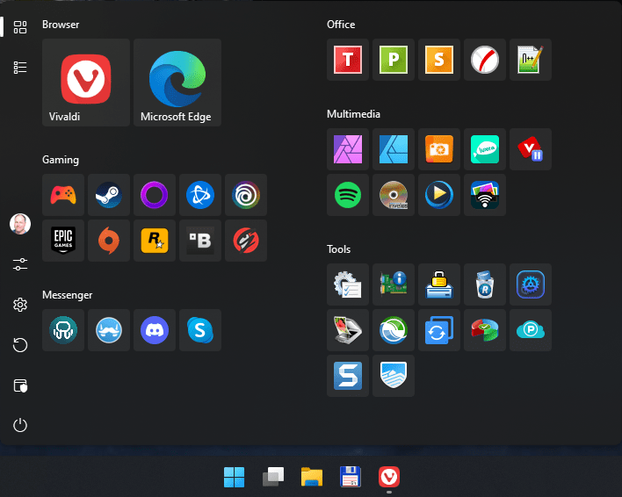Open the window with shield sidebar icon

point(20,385)
